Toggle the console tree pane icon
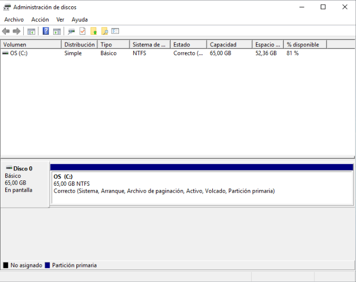Viewport: 356px width, 282px height. (31, 32)
